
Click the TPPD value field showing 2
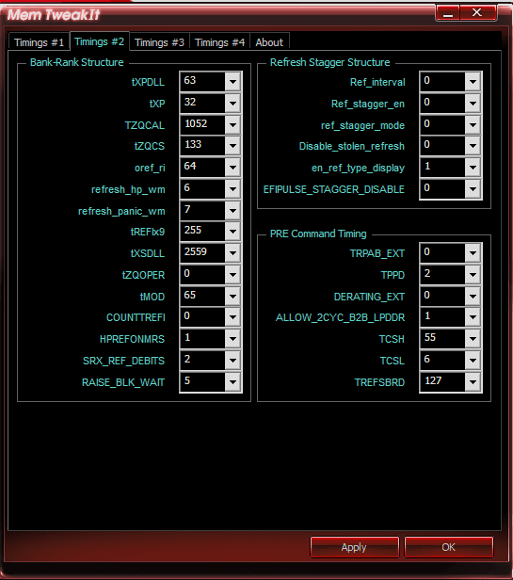pos(442,275)
